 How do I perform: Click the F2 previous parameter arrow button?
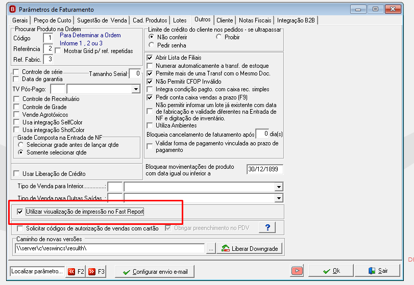click(x=76, y=272)
